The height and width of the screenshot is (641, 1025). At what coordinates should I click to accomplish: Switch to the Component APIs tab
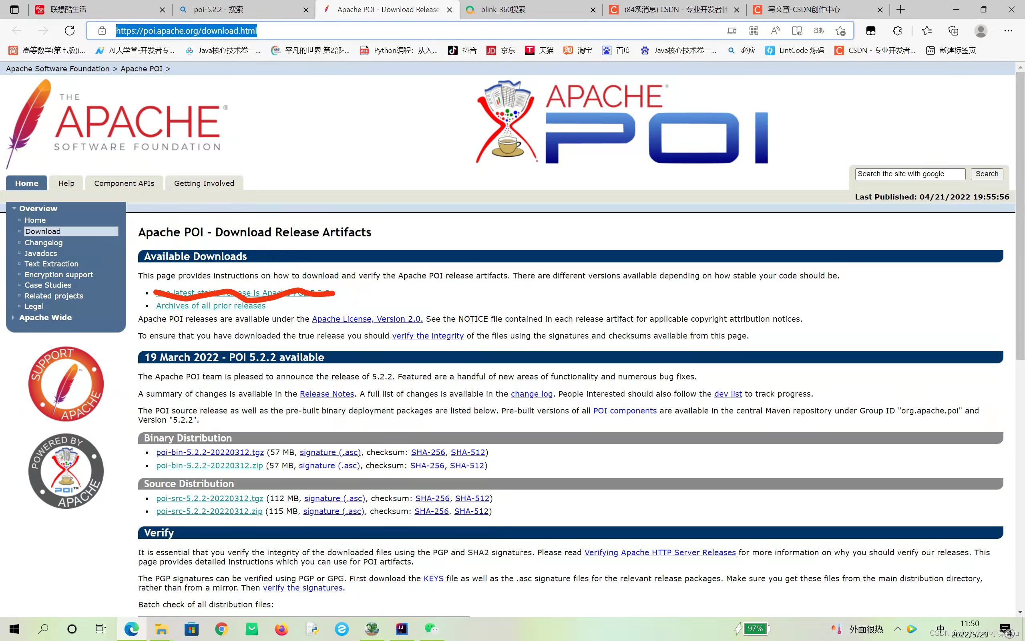point(124,183)
